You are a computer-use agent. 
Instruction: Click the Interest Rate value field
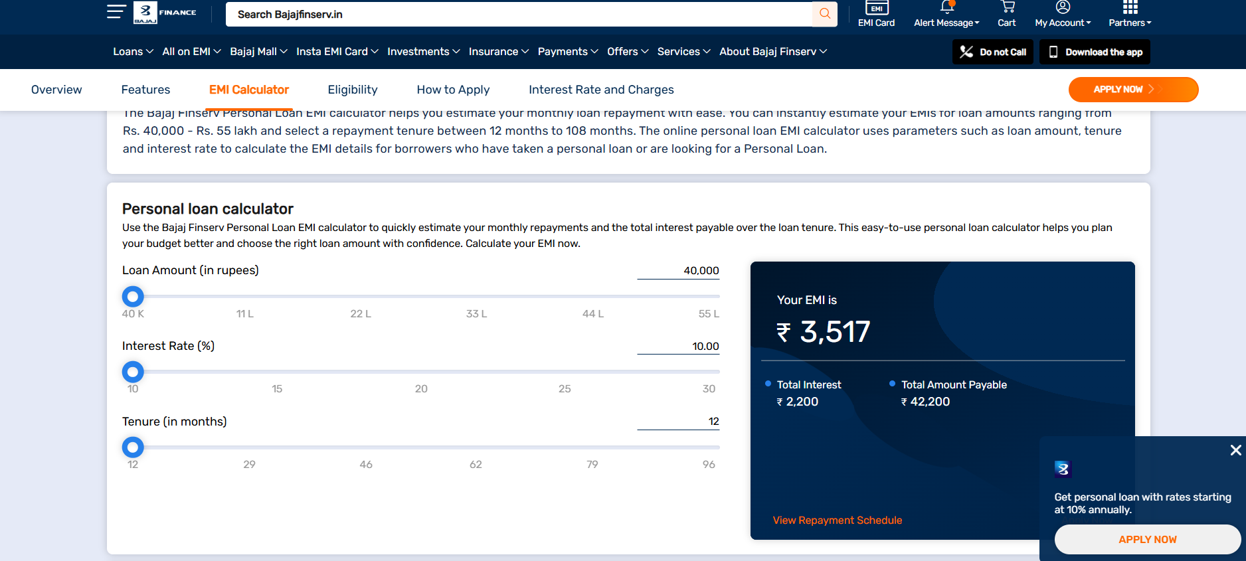pos(678,347)
